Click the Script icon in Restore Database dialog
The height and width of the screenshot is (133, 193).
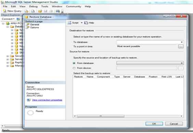(x=70, y=23)
